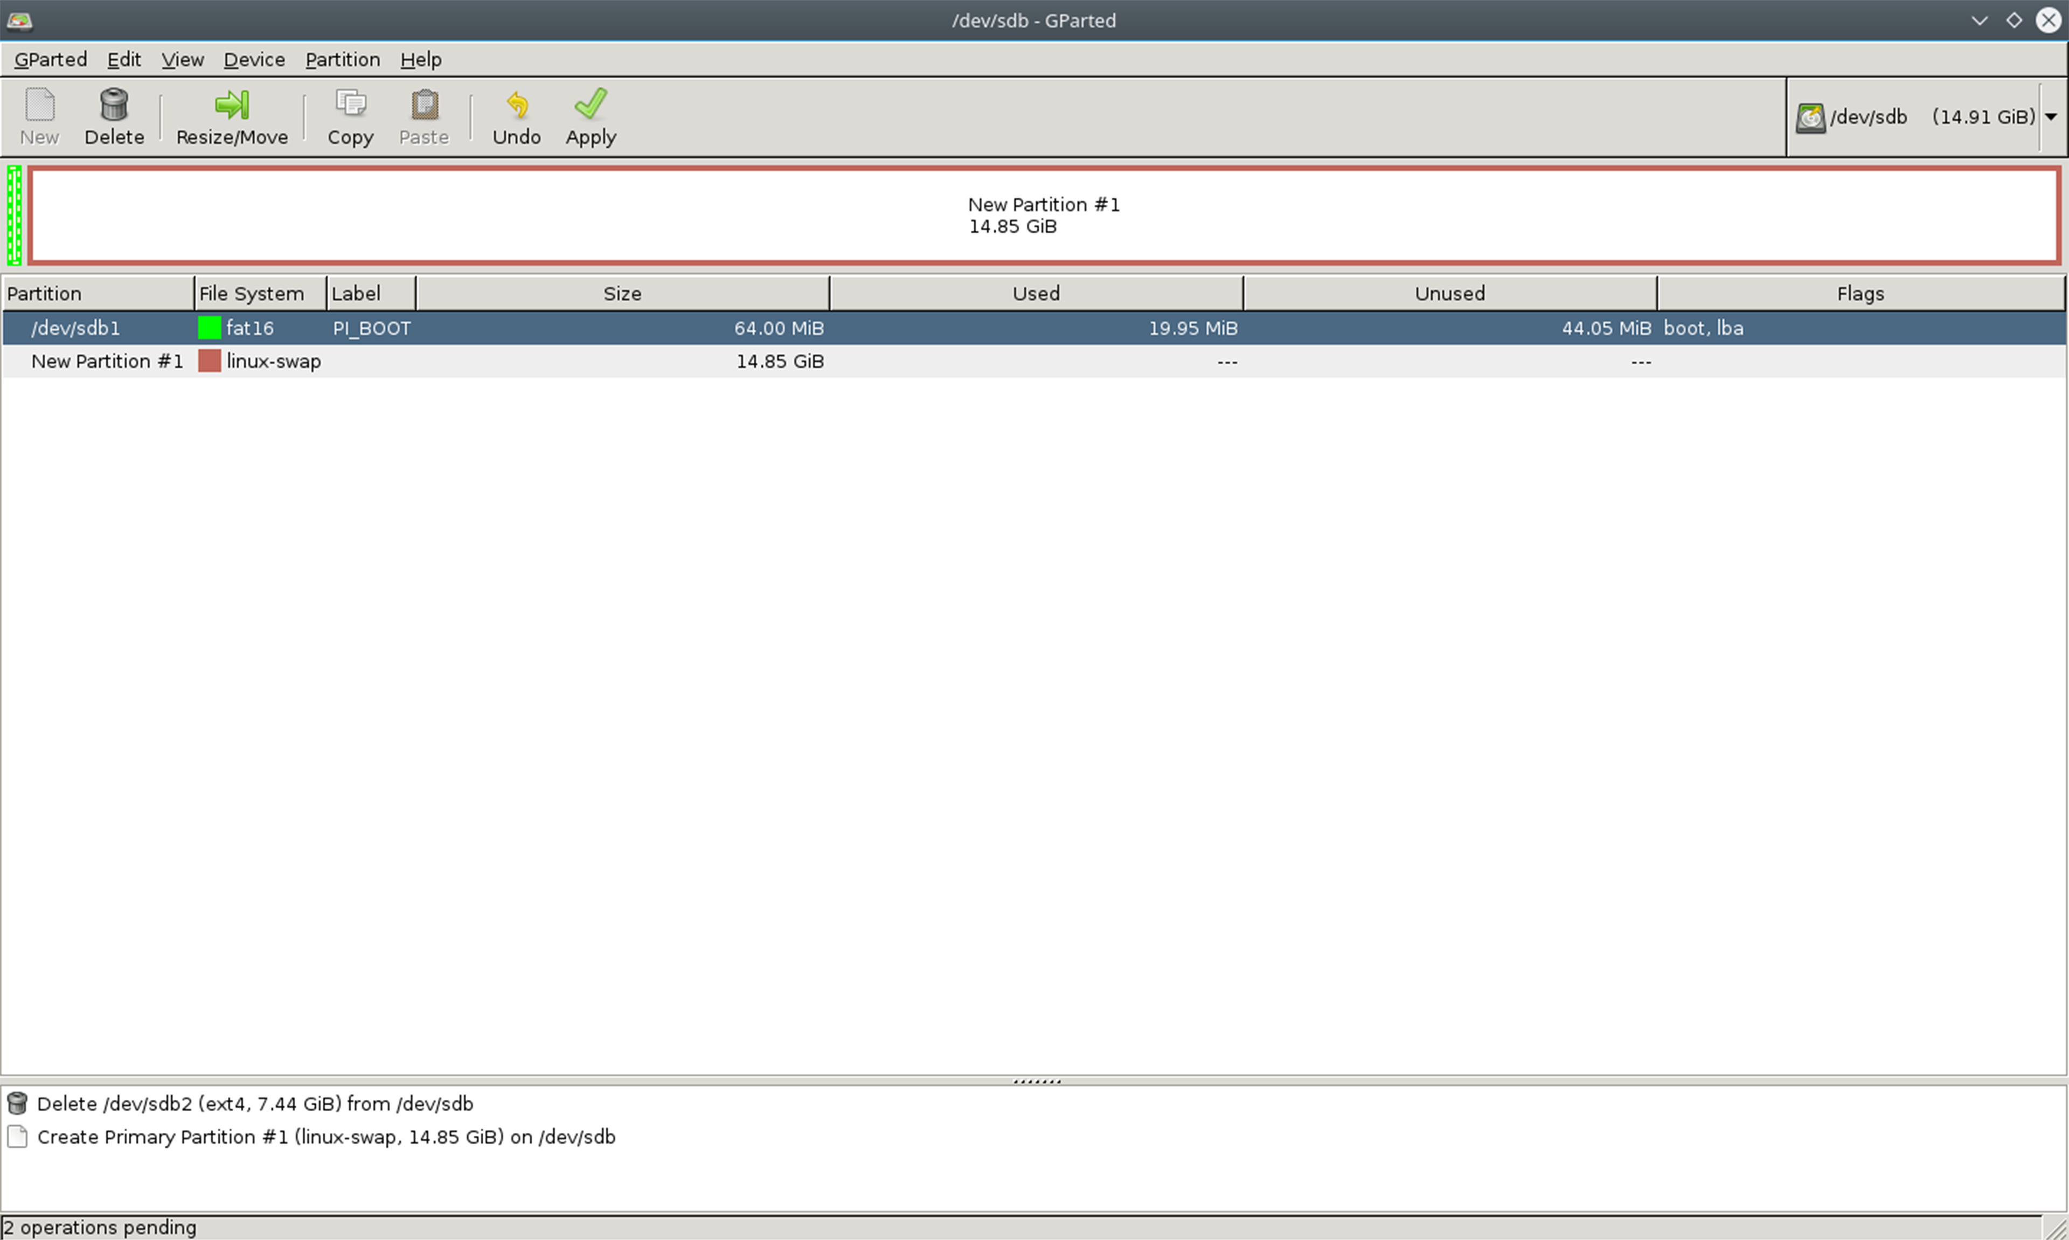Maximize the GParted window
Viewport: 2069px width, 1240px height.
click(2014, 20)
